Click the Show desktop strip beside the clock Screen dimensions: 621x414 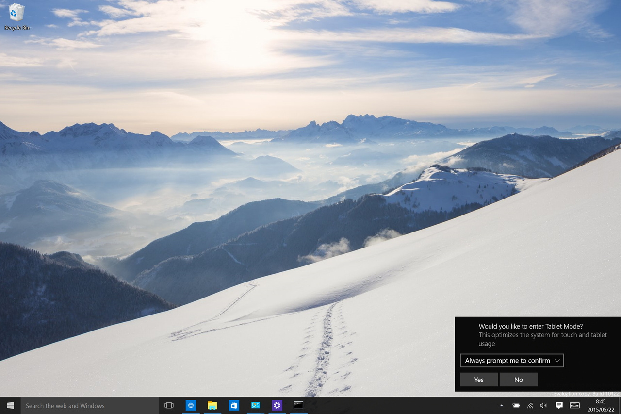coord(619,405)
